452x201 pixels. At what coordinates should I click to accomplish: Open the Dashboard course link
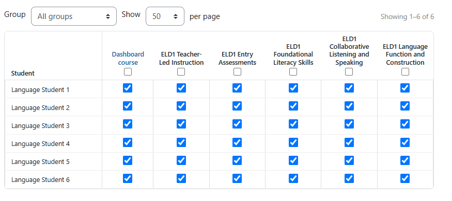(128, 58)
